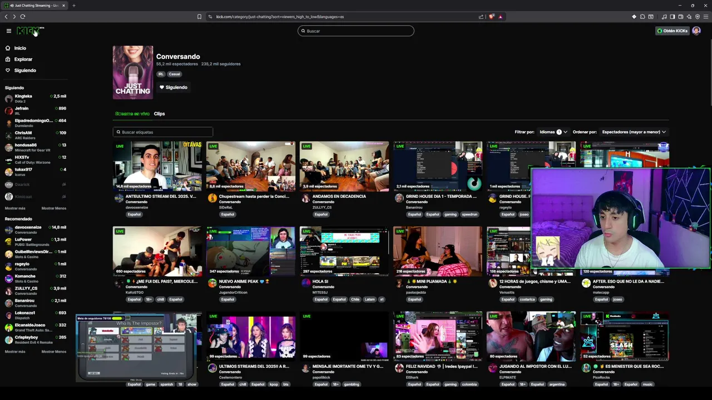Open ANDAMOS EN DECADENCIA stream thumbnail
This screenshot has height=400, width=712.
coord(344,166)
